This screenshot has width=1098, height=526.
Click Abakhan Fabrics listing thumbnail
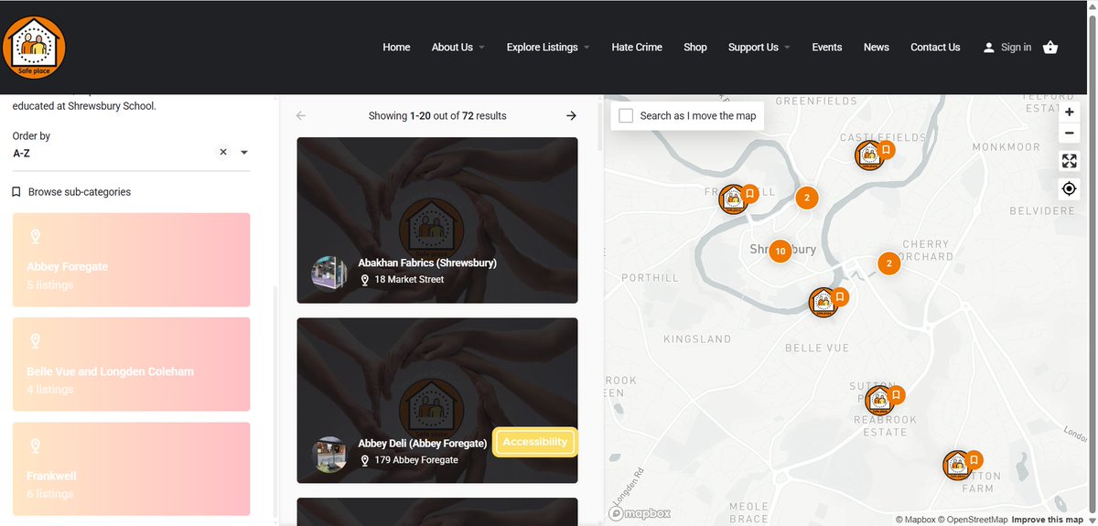pos(329,273)
